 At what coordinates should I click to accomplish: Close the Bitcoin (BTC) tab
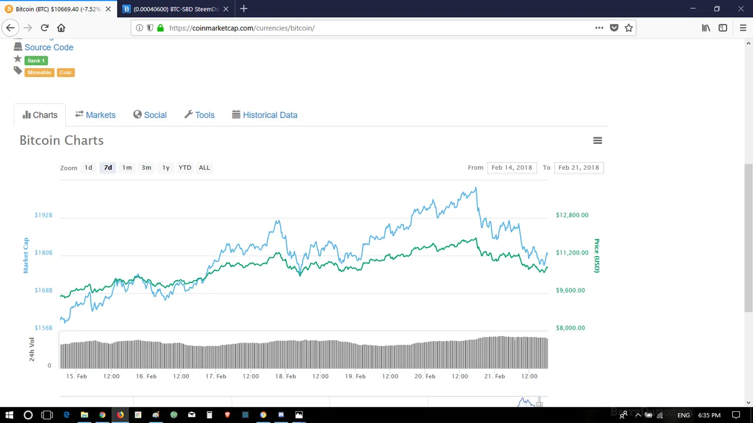tap(108, 9)
